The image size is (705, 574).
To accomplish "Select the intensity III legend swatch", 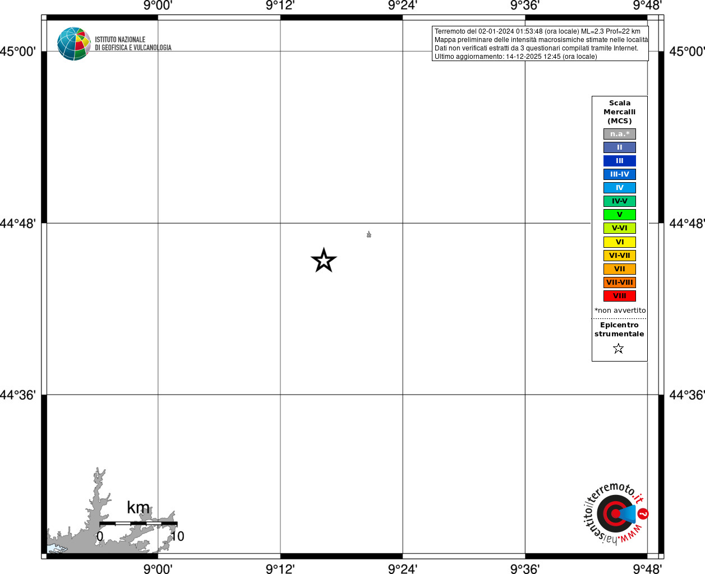I will pos(620,161).
